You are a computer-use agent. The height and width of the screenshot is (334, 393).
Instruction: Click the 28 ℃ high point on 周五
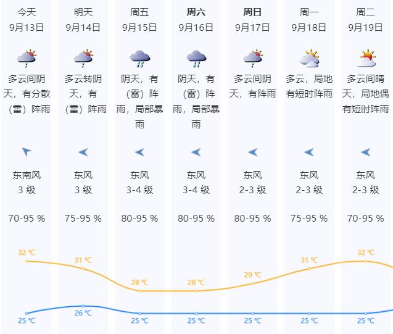[139, 291]
